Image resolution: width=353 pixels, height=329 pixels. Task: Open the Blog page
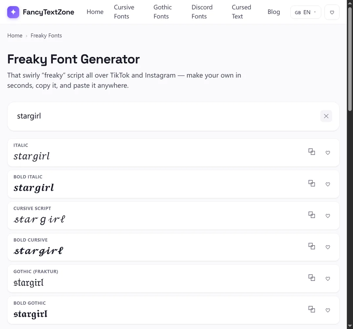[274, 12]
